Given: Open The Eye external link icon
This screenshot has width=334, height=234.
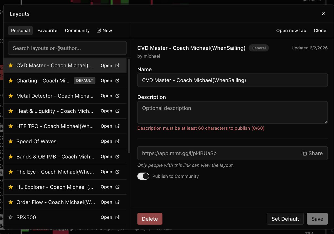Looking at the screenshot, I should [117, 172].
